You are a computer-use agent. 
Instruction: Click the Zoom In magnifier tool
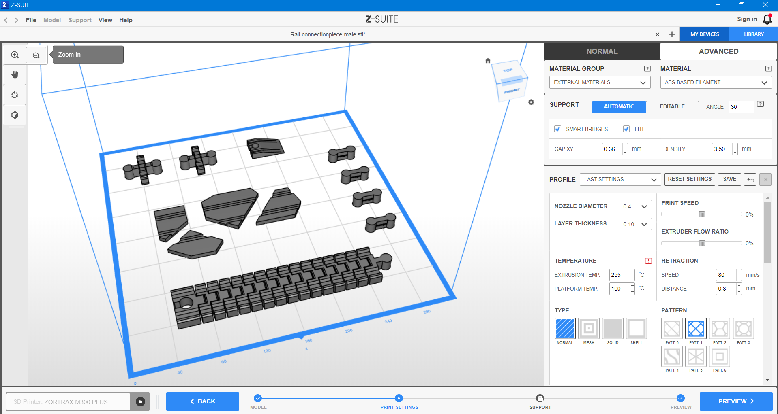pyautogui.click(x=15, y=55)
